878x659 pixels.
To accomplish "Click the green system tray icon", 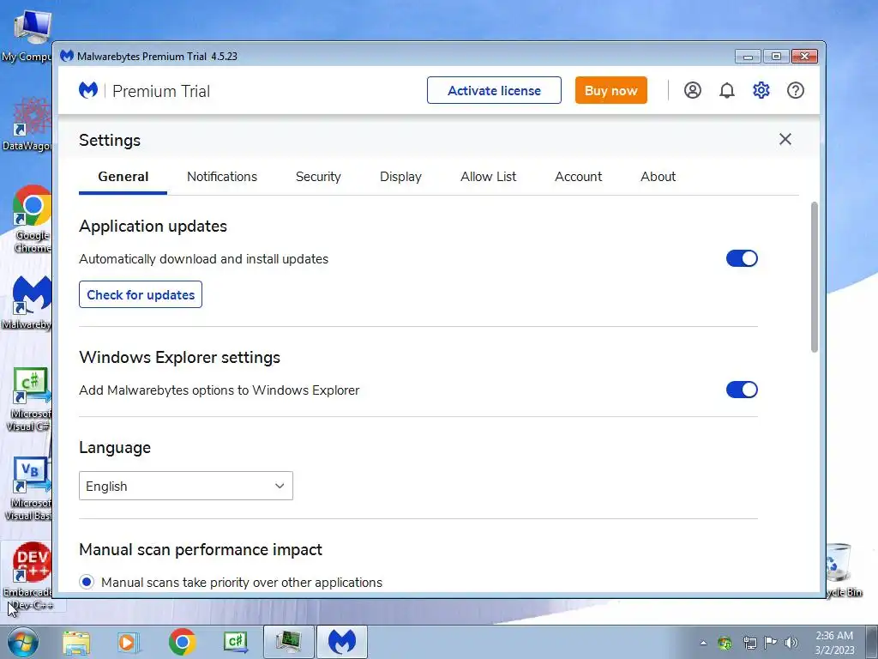I will tap(725, 643).
